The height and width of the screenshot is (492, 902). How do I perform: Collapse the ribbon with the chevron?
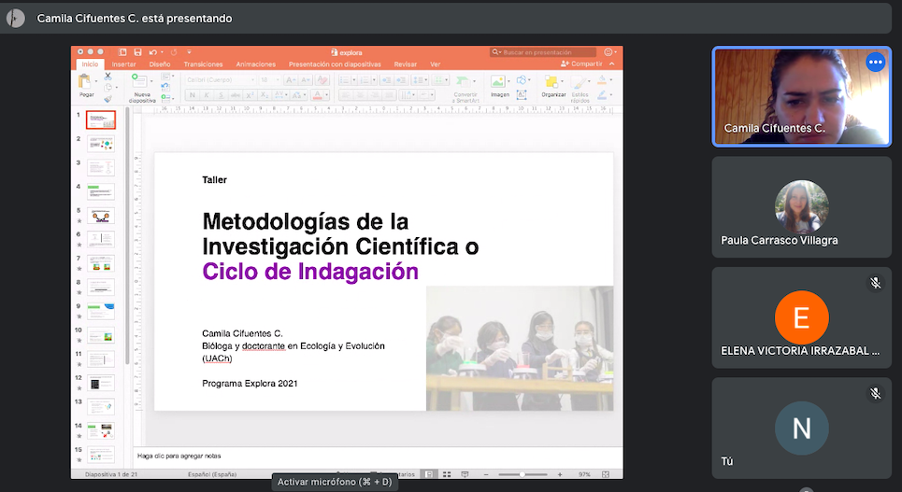point(612,63)
